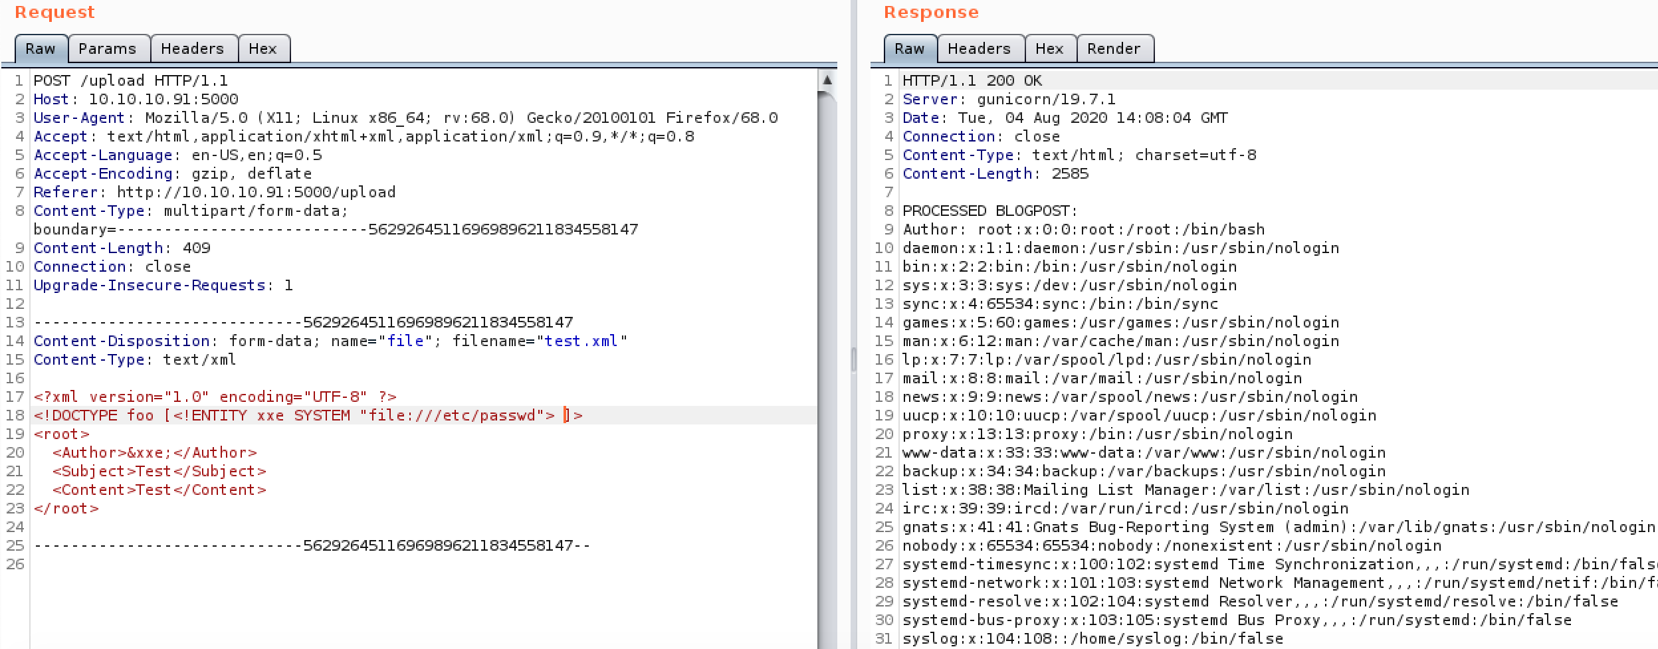Viewport: 1658px width, 649px height.
Task: Click the Referer header URL
Action: [x=257, y=192]
